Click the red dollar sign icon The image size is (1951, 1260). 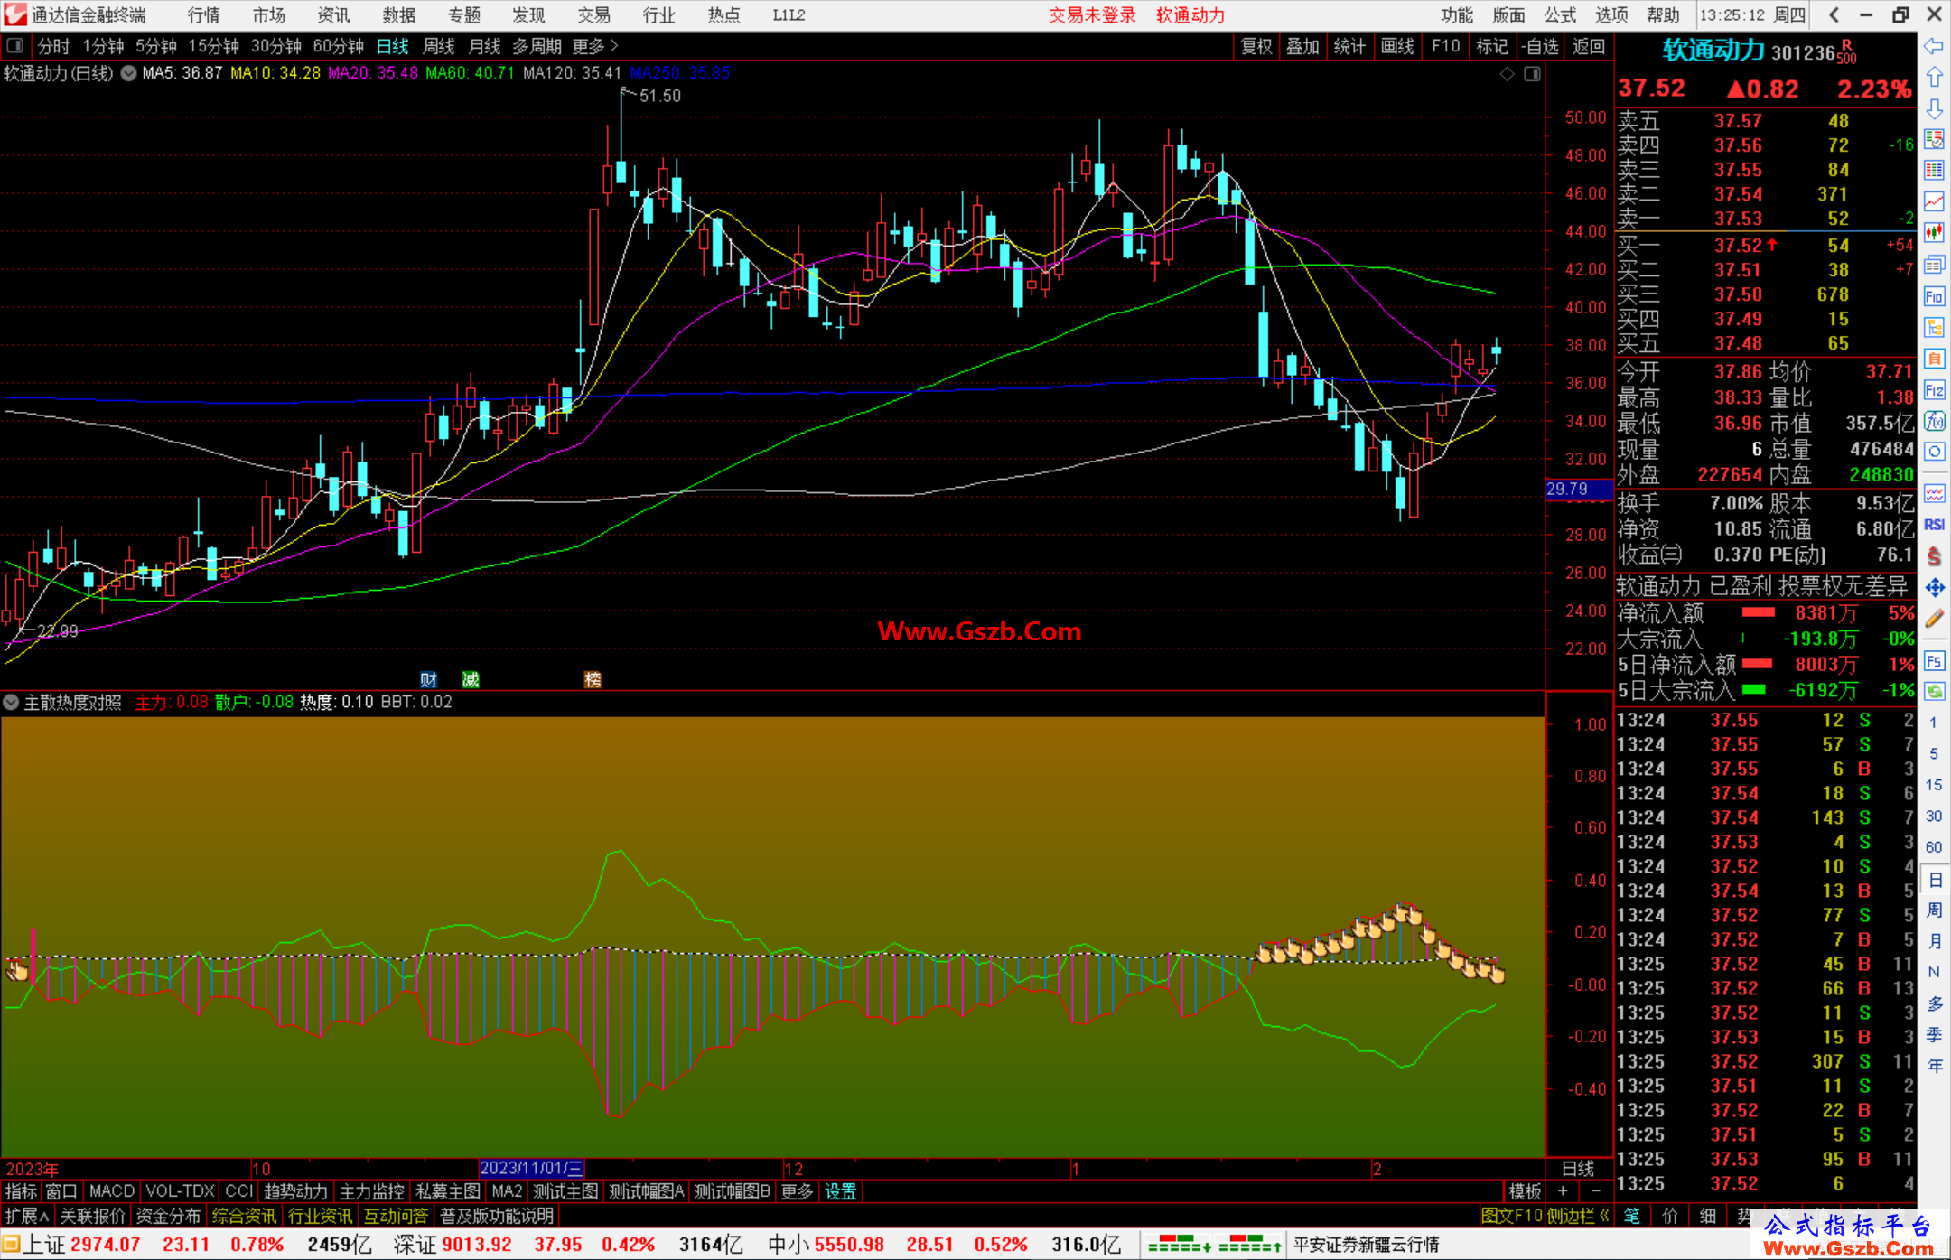[x=1934, y=556]
